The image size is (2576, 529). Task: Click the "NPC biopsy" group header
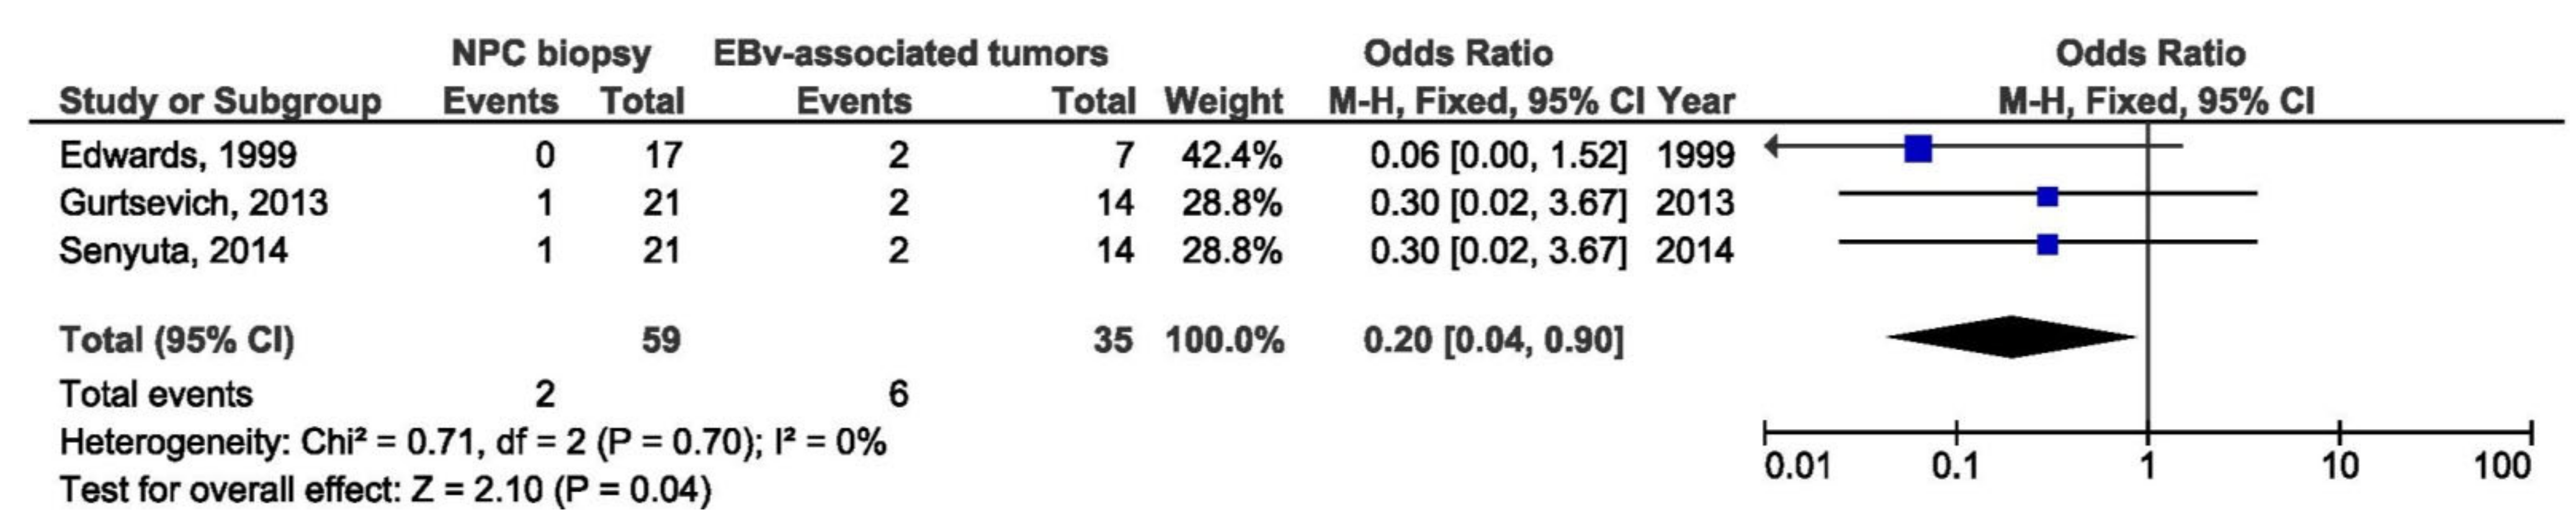551,53
